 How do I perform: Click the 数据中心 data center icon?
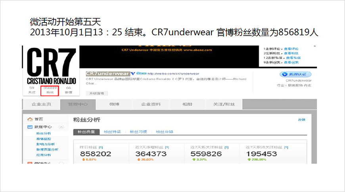pyautogui.click(x=30, y=127)
